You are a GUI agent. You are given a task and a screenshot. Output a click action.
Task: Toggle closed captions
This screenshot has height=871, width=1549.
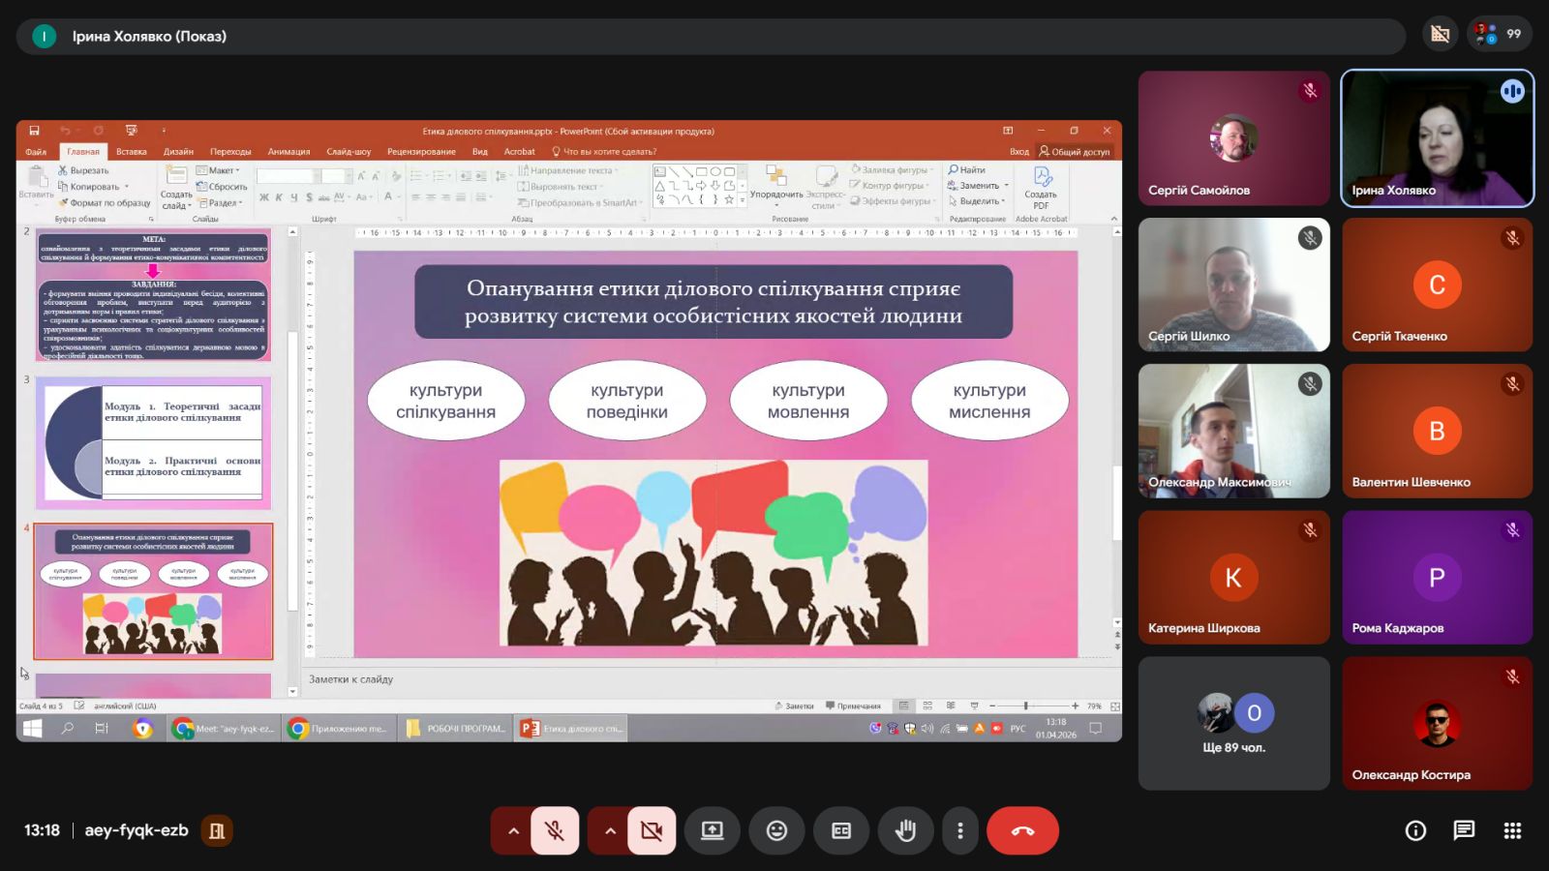point(841,830)
